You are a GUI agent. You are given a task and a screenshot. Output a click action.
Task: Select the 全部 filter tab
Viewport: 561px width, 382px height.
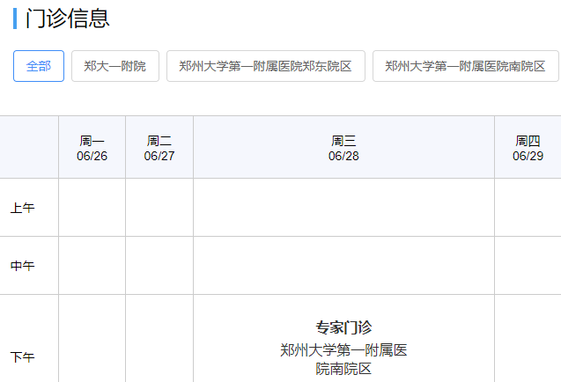(x=39, y=66)
